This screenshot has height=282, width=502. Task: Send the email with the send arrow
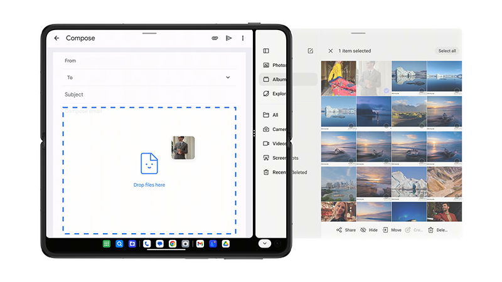(x=229, y=38)
